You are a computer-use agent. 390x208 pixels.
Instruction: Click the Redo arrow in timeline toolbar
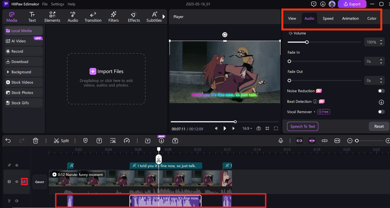click(x=22, y=140)
